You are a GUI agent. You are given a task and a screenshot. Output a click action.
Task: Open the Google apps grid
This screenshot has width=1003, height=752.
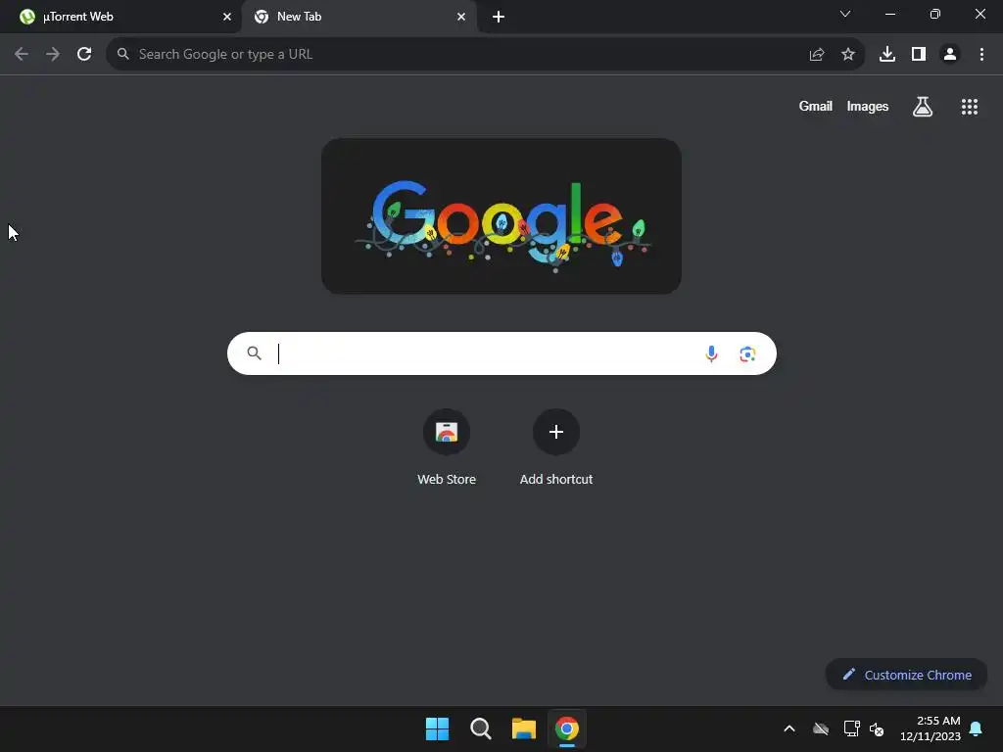coord(970,107)
